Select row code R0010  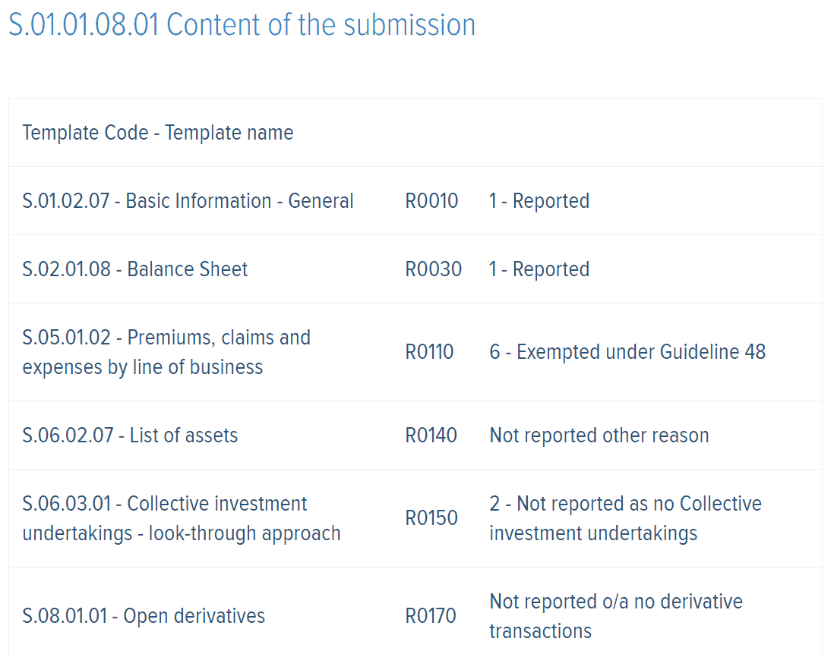[431, 201]
